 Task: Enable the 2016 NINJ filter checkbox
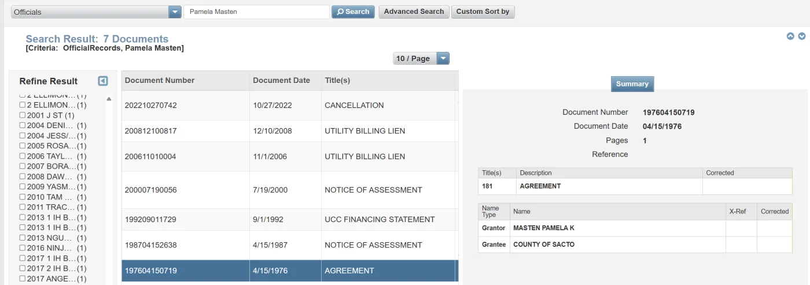coord(23,248)
